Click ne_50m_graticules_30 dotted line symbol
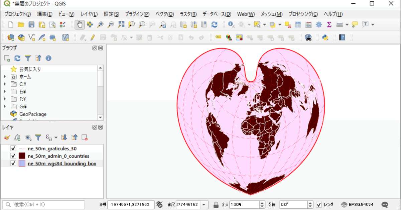The width and height of the screenshot is (401, 210). [x=22, y=148]
